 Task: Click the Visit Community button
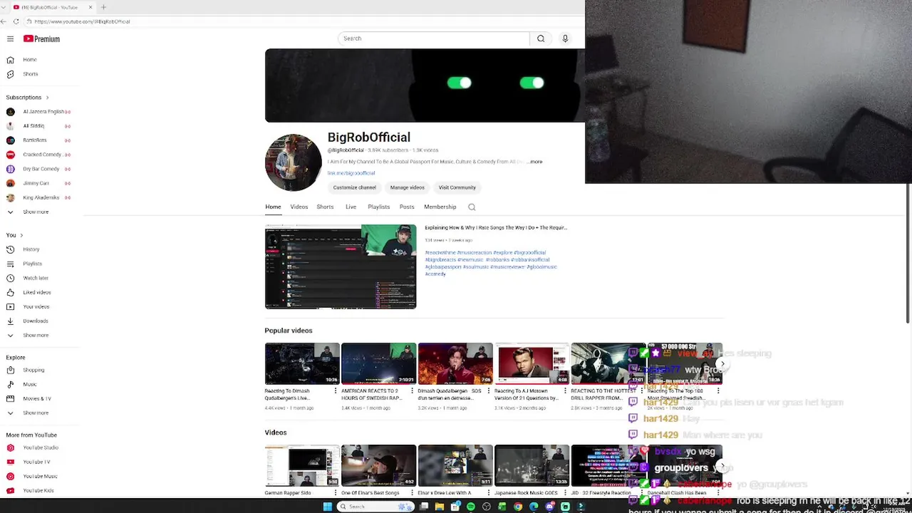[457, 187]
